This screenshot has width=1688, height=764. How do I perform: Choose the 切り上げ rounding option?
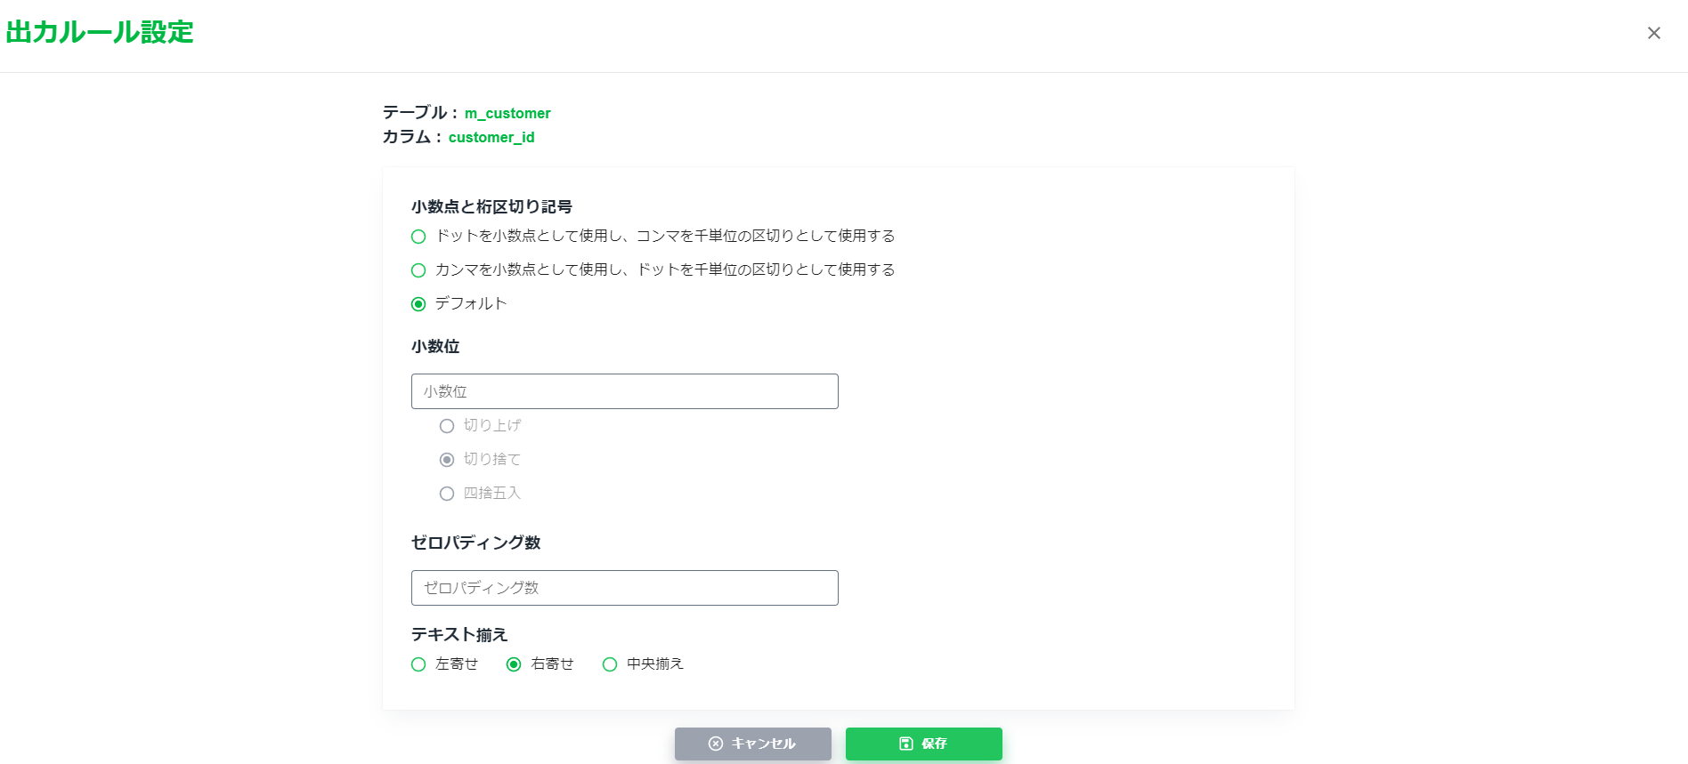447,426
